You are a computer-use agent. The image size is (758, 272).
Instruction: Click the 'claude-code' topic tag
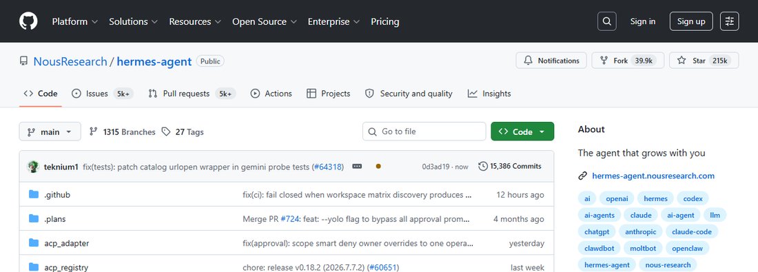pyautogui.click(x=692, y=232)
